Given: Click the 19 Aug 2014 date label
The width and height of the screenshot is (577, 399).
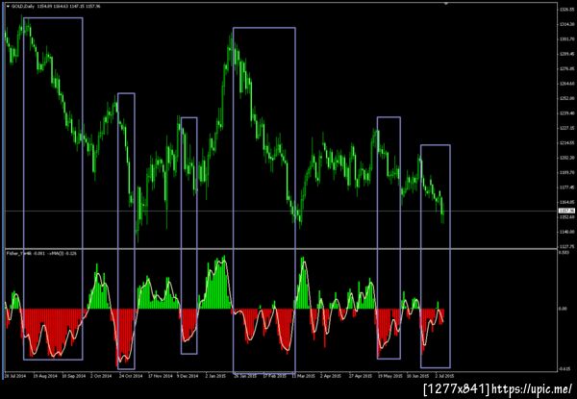Looking at the screenshot, I should tap(45, 376).
